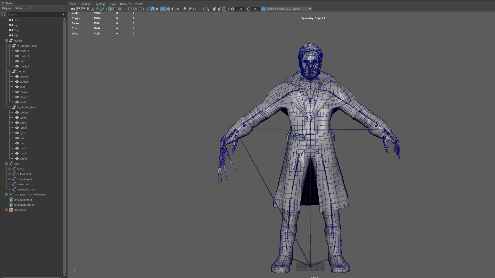495x278 pixels.
Task: Select the persp camera
Action: 17,20
